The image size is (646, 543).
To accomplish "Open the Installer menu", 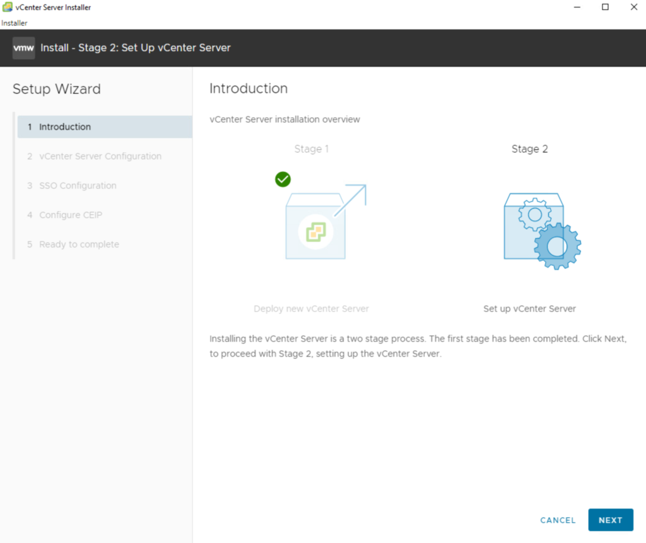I will tap(14, 23).
